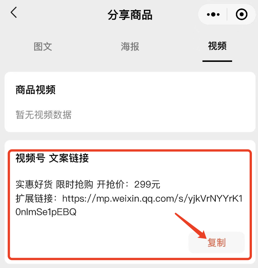Select the 视频 tab
The width and height of the screenshot is (258, 268).
tap(217, 46)
